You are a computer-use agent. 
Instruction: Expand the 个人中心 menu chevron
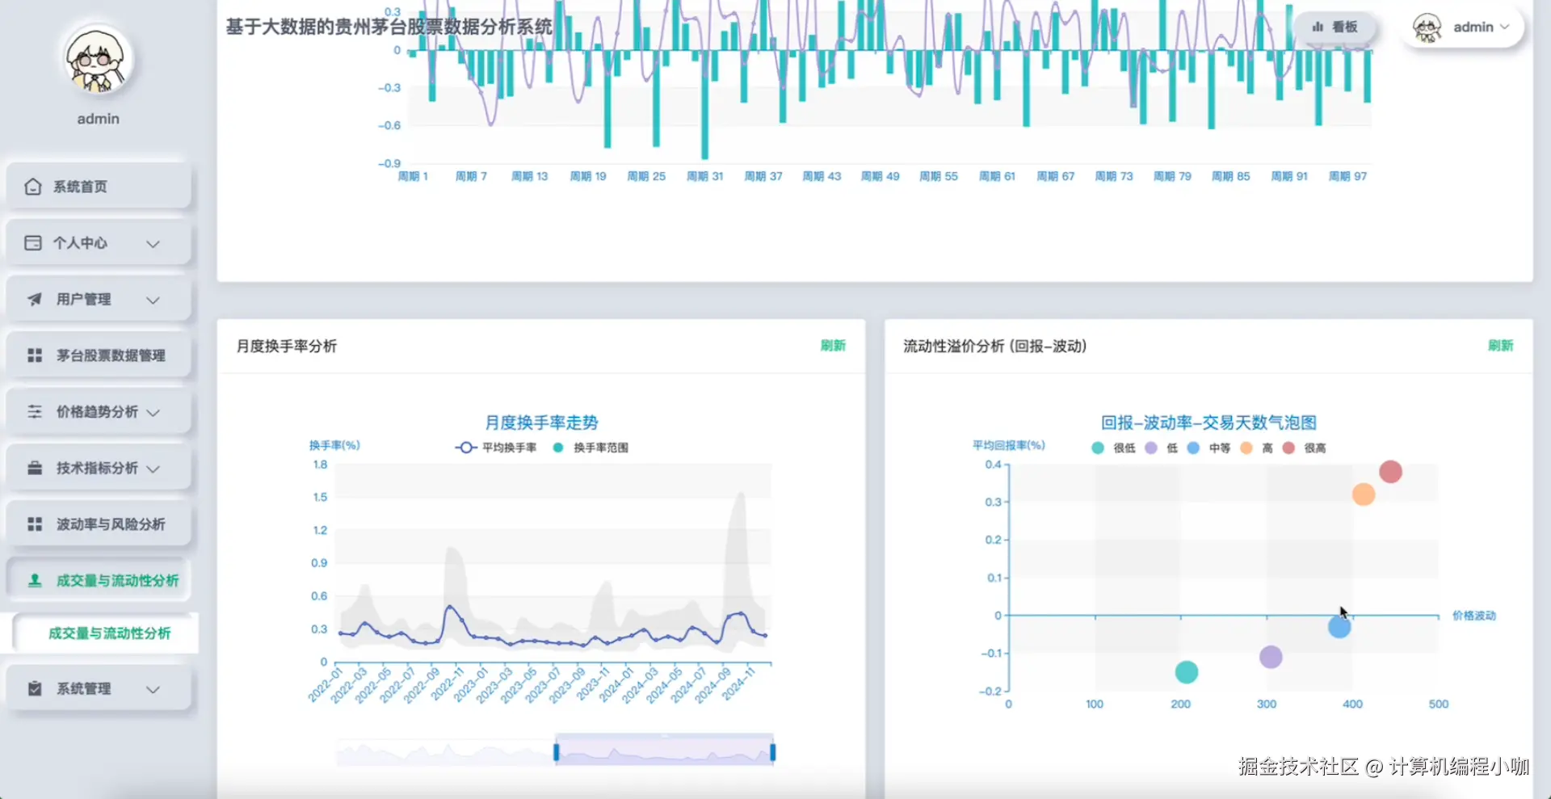point(153,244)
